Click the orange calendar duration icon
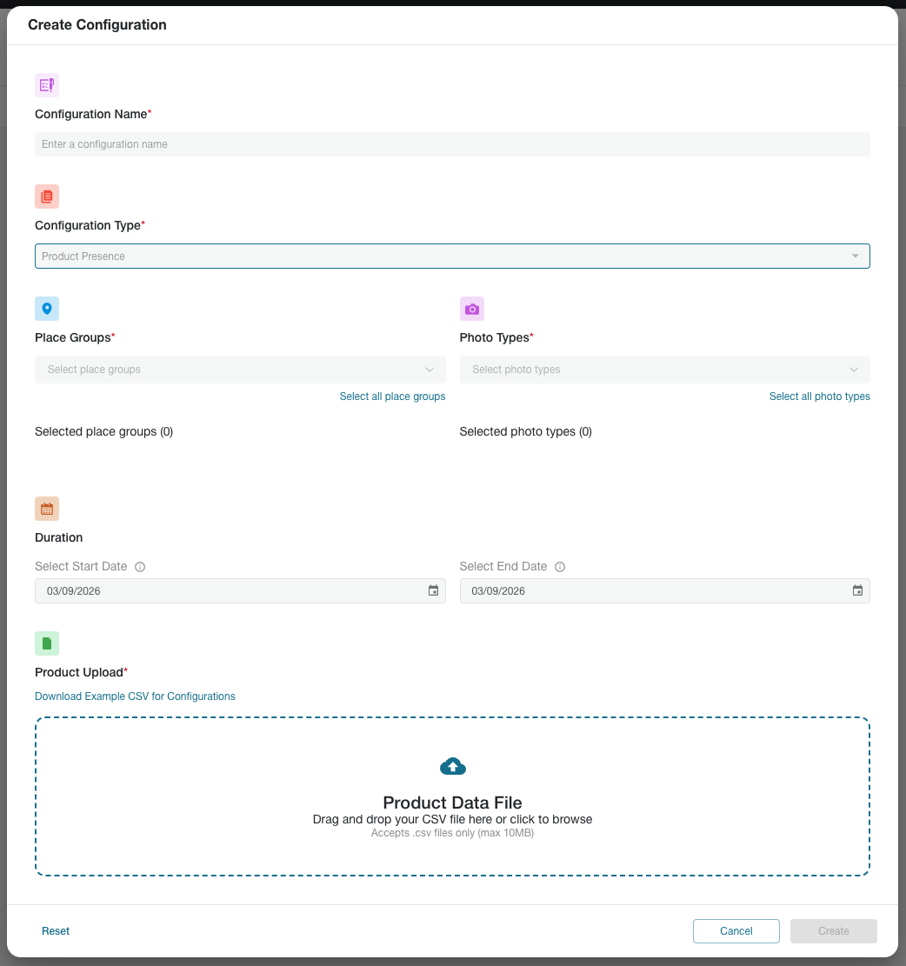 click(47, 509)
